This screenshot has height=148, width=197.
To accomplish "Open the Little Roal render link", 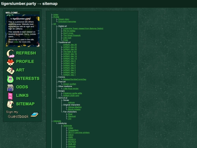I will (x=71, y=88).
